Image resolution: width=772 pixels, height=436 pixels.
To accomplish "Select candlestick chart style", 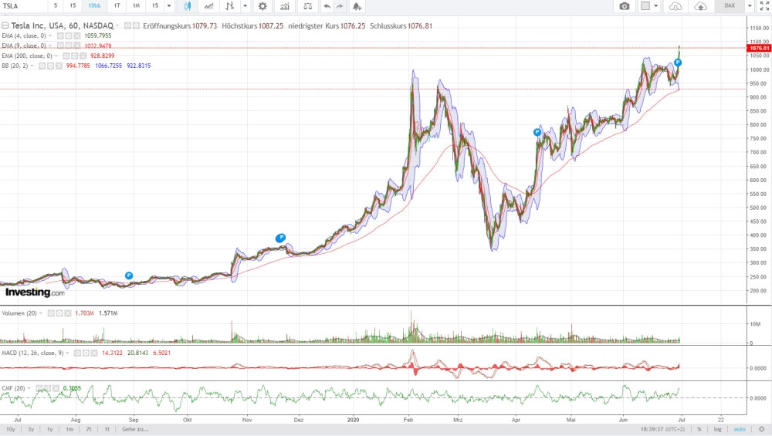I will point(188,6).
